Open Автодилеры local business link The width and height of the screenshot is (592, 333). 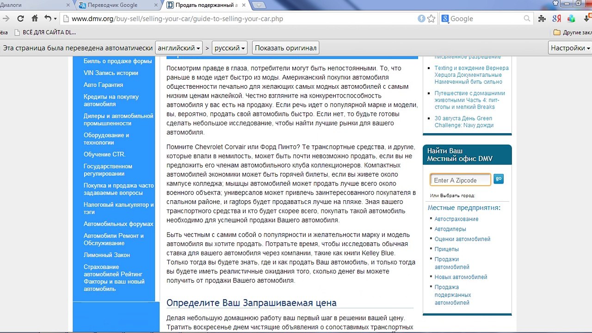point(450,229)
